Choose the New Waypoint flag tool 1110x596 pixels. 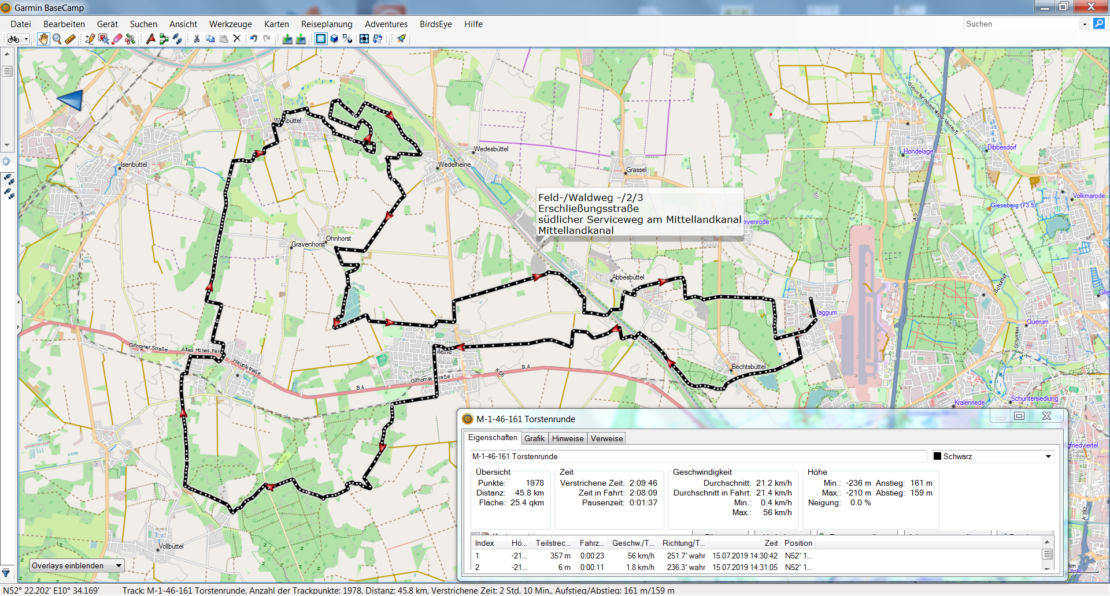[x=150, y=39]
